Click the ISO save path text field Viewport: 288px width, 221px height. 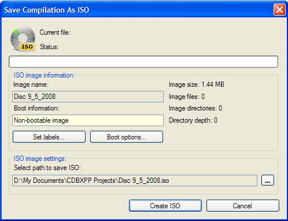point(135,181)
